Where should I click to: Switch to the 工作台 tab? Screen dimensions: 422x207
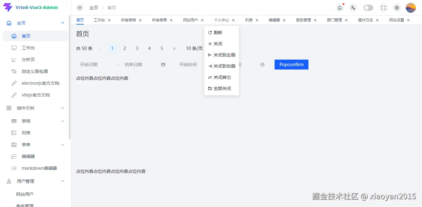99,20
